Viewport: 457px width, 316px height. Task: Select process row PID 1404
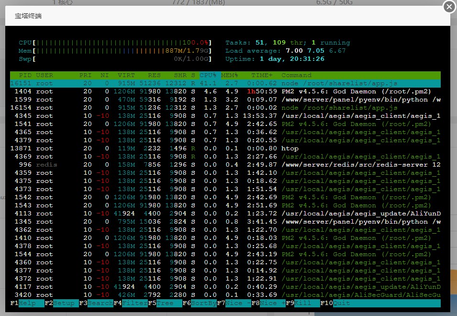(x=225, y=91)
